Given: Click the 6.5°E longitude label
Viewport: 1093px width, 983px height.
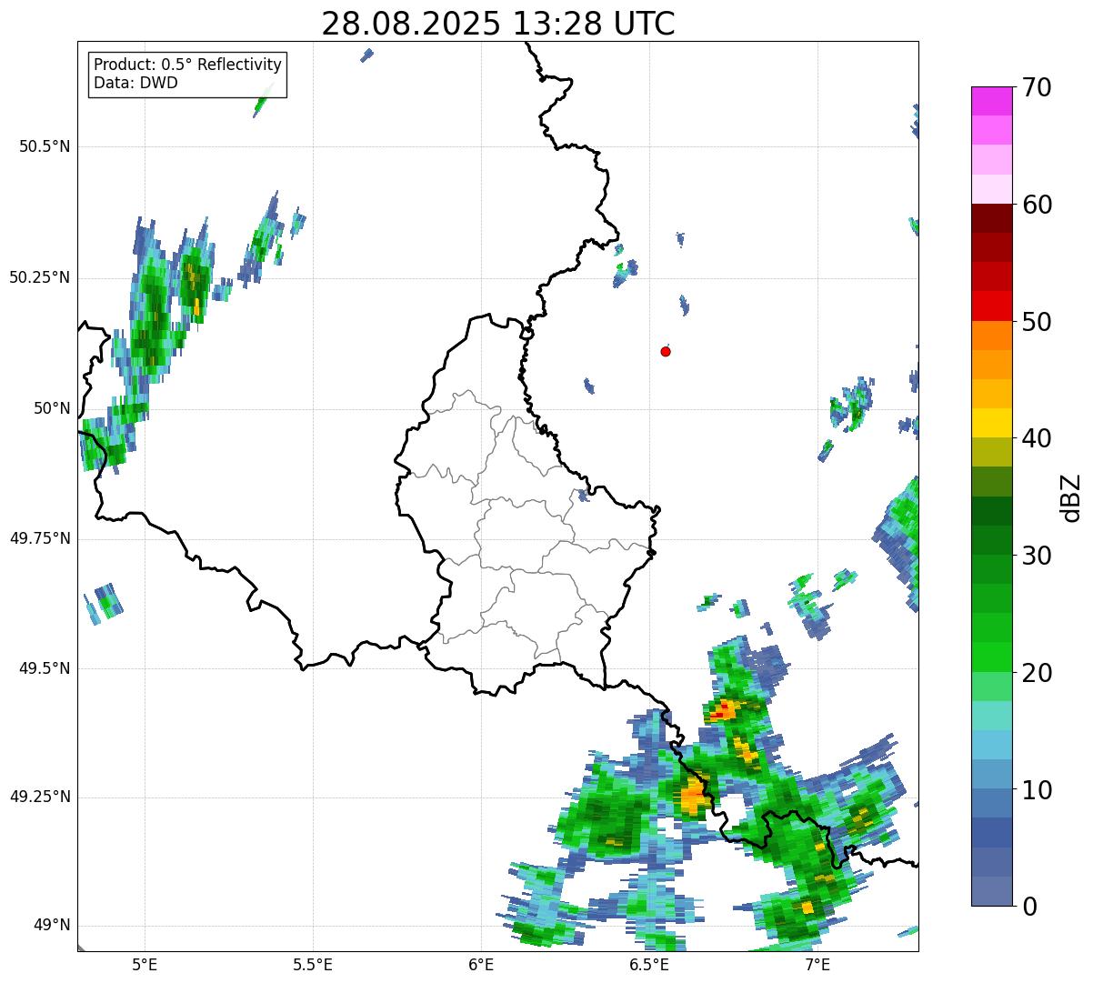Looking at the screenshot, I should (650, 965).
